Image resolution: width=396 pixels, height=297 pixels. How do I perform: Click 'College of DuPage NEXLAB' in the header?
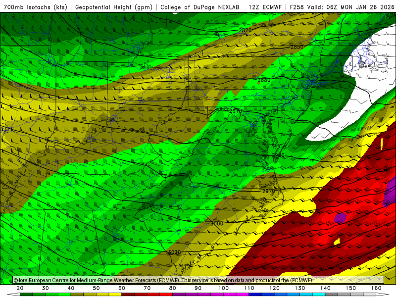pos(200,7)
